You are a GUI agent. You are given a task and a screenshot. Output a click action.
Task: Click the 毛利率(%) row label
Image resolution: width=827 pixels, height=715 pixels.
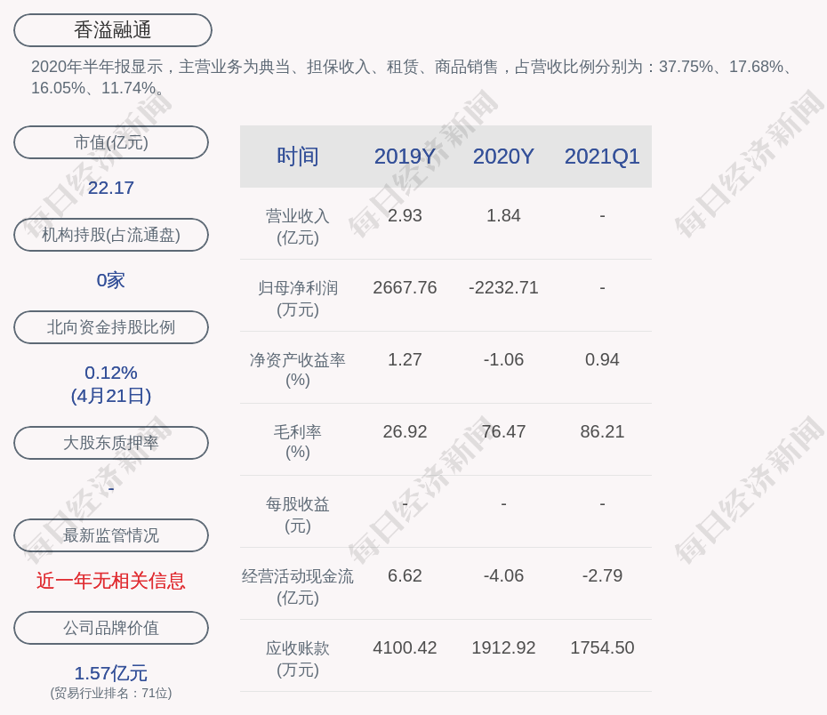coord(298,442)
